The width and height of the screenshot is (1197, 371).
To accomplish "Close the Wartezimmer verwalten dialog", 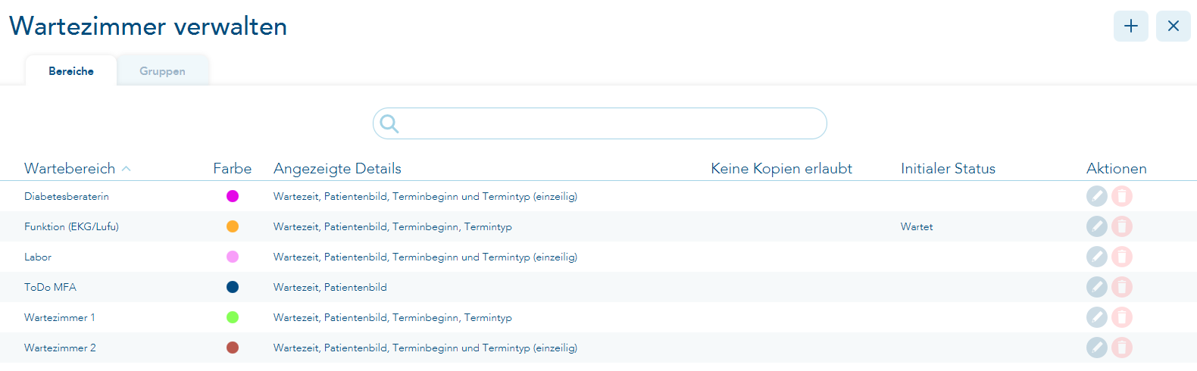I will 1173,26.
